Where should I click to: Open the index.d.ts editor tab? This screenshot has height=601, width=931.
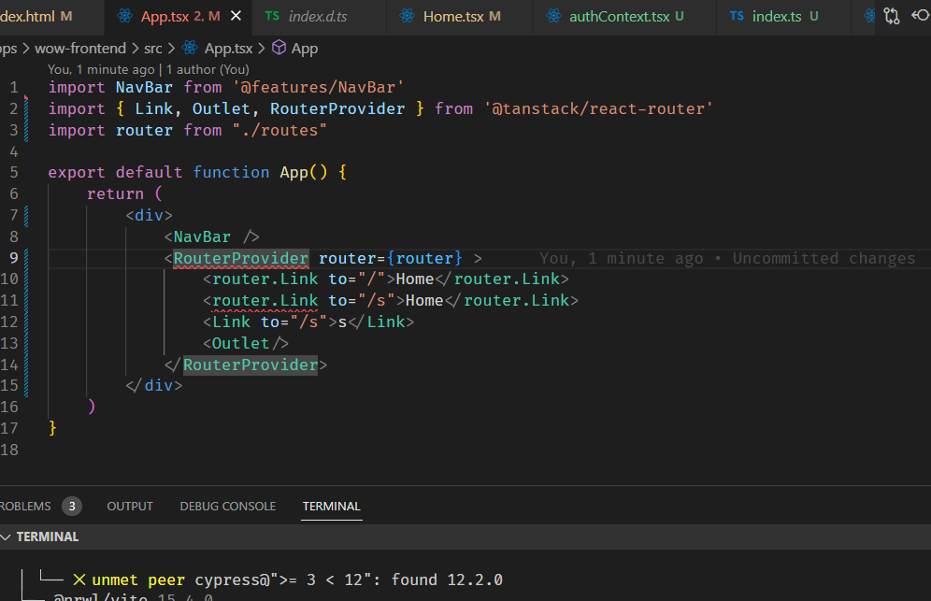pyautogui.click(x=317, y=16)
